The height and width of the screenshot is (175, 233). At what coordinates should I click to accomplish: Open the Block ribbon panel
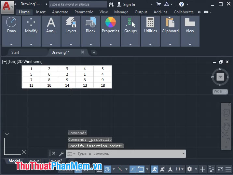point(91,31)
